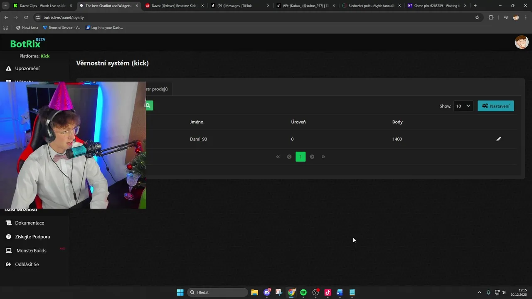Open the Show 10 rows dropdown
The image size is (532, 299).
[463, 106]
